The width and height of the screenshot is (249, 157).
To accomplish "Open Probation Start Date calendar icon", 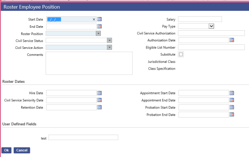I will 232,107.
